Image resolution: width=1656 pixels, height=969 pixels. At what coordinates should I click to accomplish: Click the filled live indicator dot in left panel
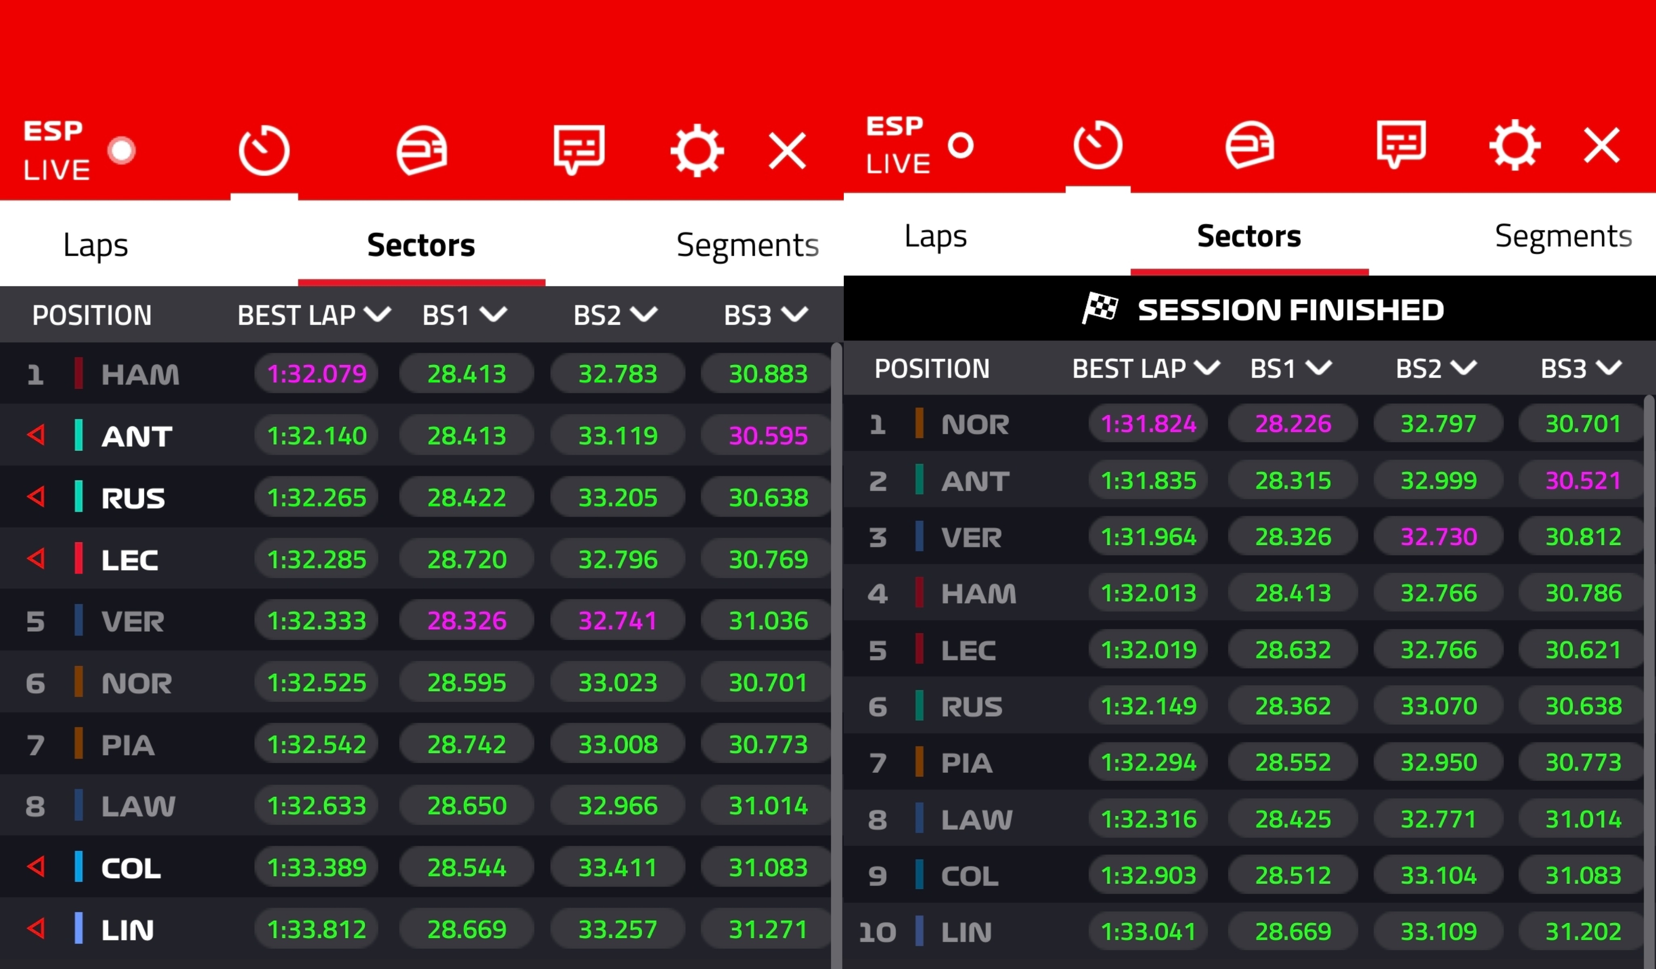coord(122,150)
